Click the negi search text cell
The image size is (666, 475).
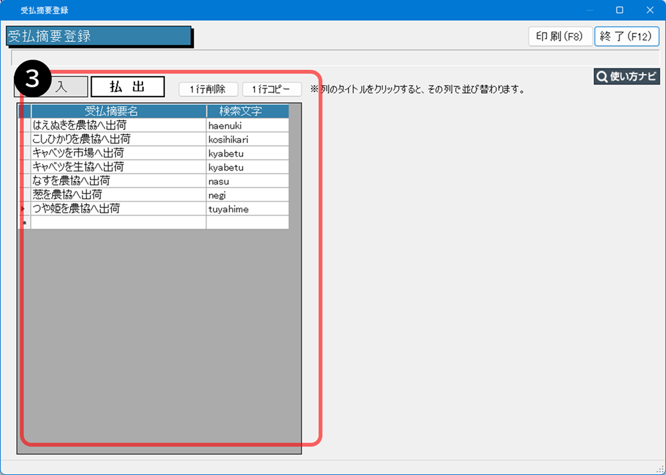247,194
